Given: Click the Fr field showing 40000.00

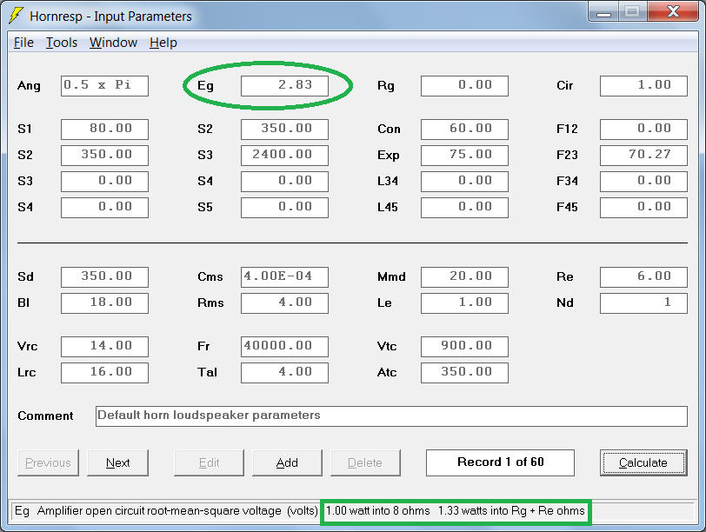Looking at the screenshot, I should click(284, 347).
